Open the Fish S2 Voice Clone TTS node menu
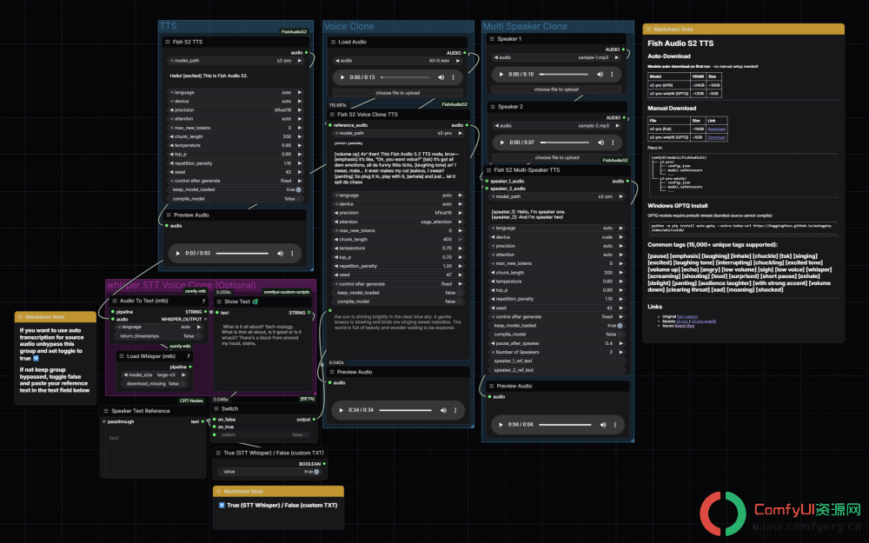Viewport: 869px width, 543px height. coord(332,115)
